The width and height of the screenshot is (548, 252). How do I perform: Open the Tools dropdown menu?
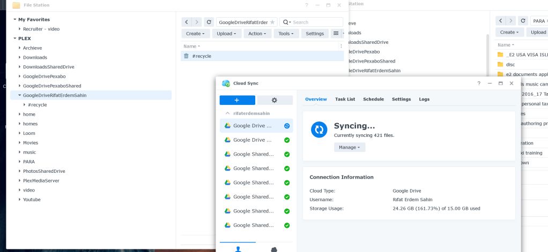click(286, 34)
